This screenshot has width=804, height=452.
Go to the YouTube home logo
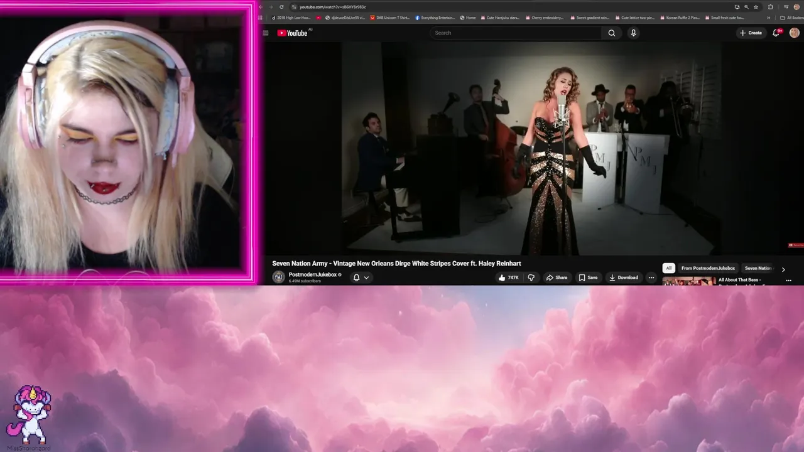tap(292, 33)
